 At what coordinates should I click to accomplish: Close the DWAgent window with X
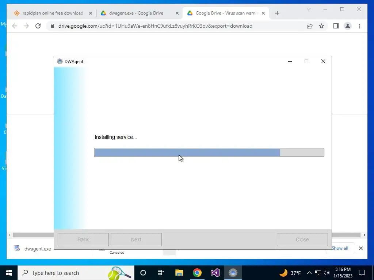coord(323,61)
